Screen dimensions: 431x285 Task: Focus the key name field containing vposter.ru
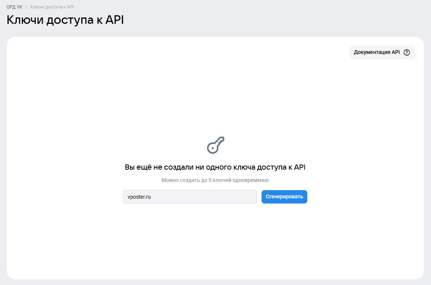pos(190,197)
